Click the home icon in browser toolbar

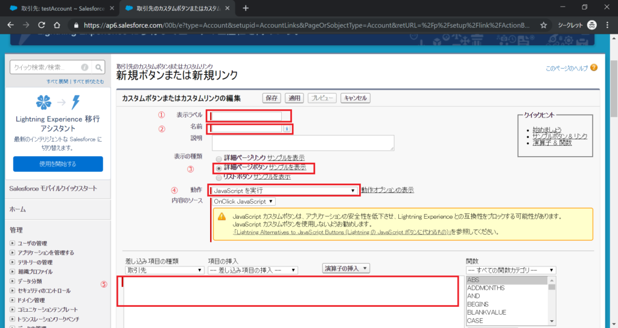57,25
